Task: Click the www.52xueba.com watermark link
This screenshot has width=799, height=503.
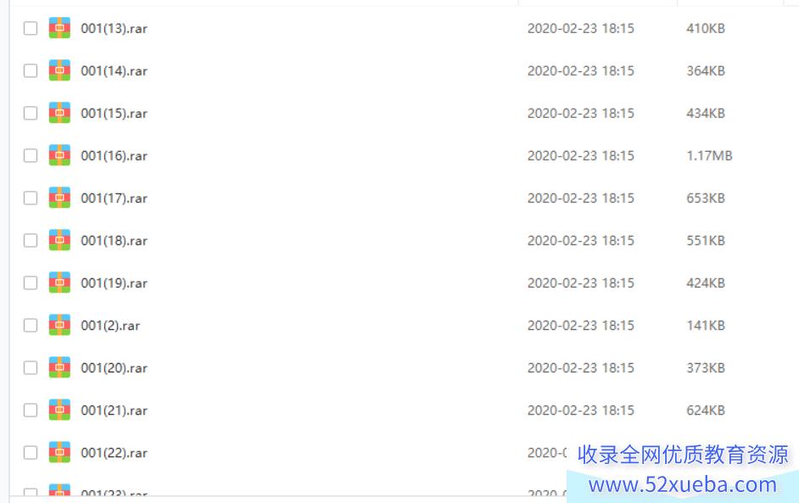Action: [x=683, y=484]
